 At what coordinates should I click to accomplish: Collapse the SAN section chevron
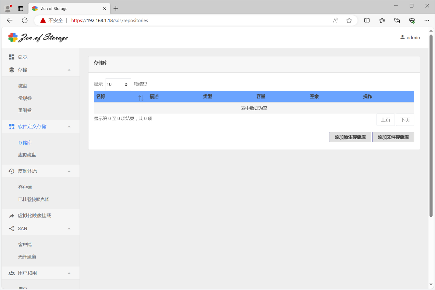coord(69,228)
